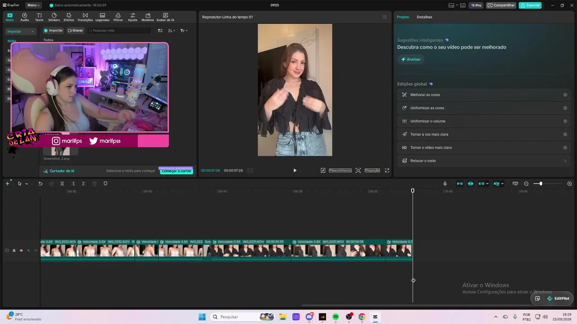Open the Menu dropdown

pyautogui.click(x=33, y=5)
